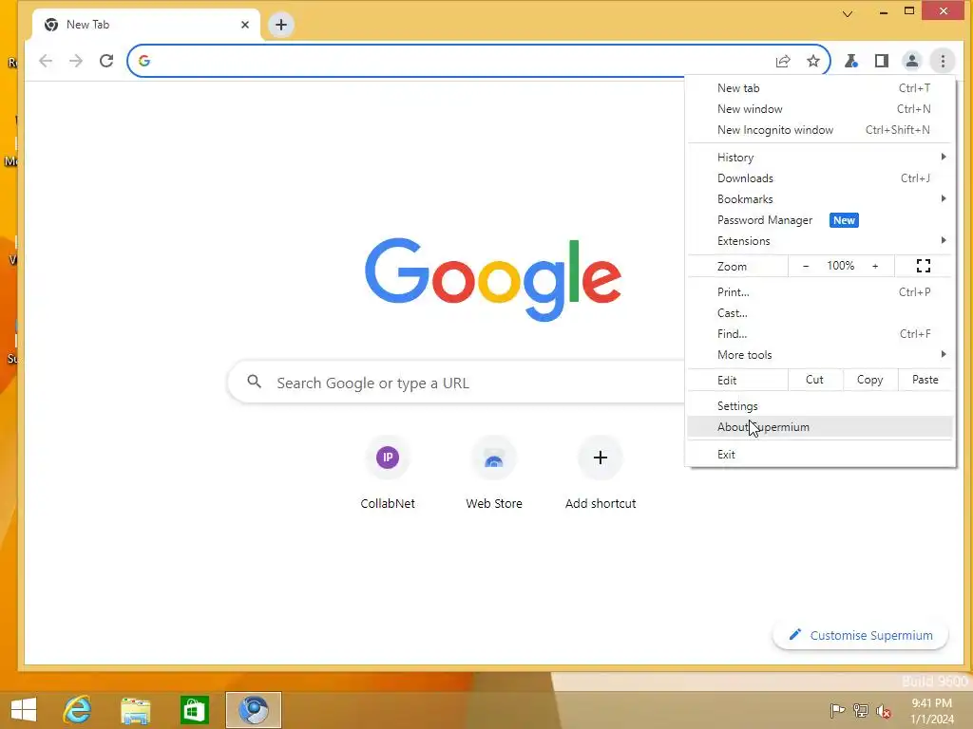Open About Supermium menu entry
973x729 pixels.
tap(820, 427)
